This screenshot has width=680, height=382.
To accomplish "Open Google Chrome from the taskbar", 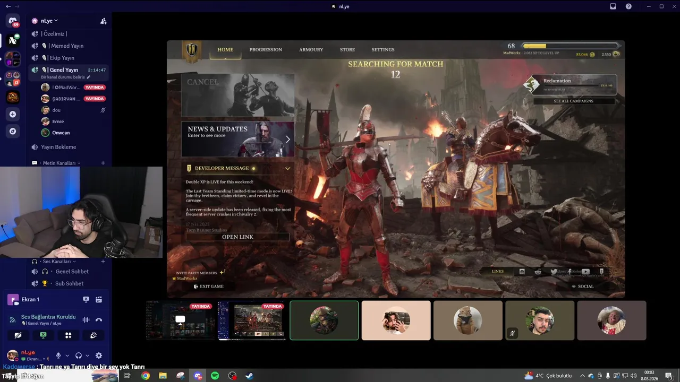I will coord(146,376).
